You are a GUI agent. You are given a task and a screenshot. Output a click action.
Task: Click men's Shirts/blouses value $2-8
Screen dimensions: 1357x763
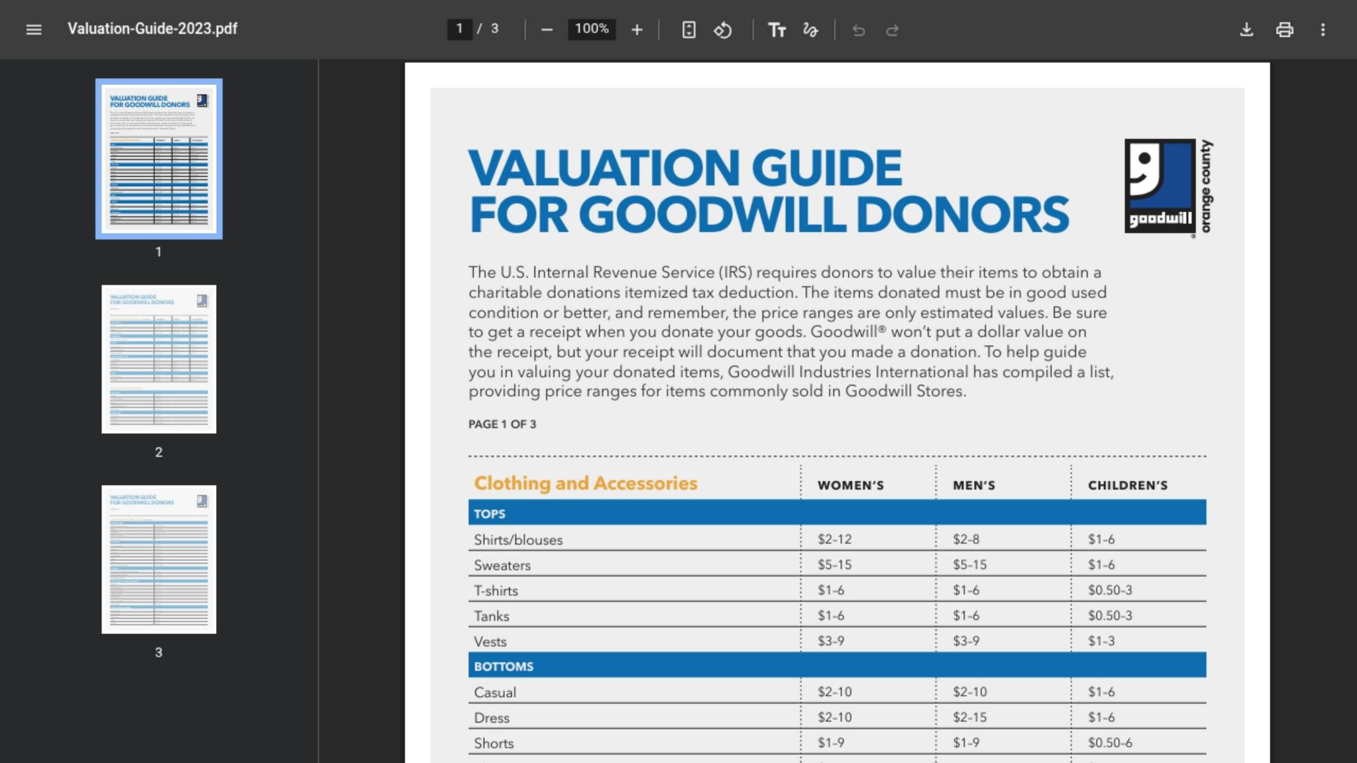click(x=966, y=539)
